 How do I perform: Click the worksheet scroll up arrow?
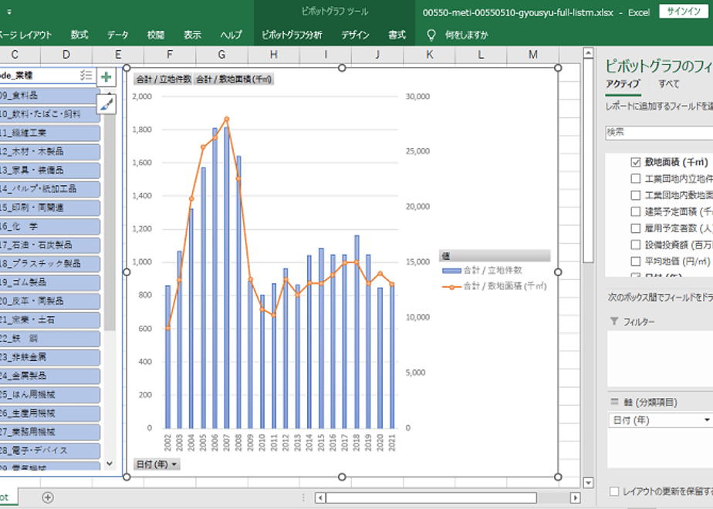[588, 53]
